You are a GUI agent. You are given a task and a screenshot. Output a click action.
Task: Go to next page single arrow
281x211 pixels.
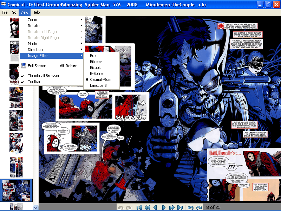tap(163, 207)
